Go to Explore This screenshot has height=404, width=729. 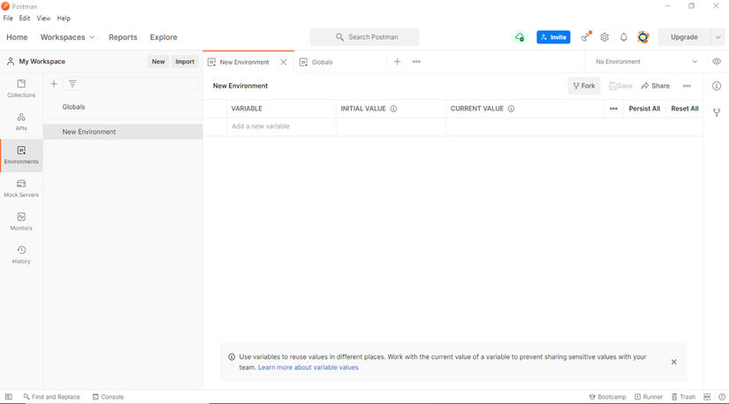(x=163, y=37)
